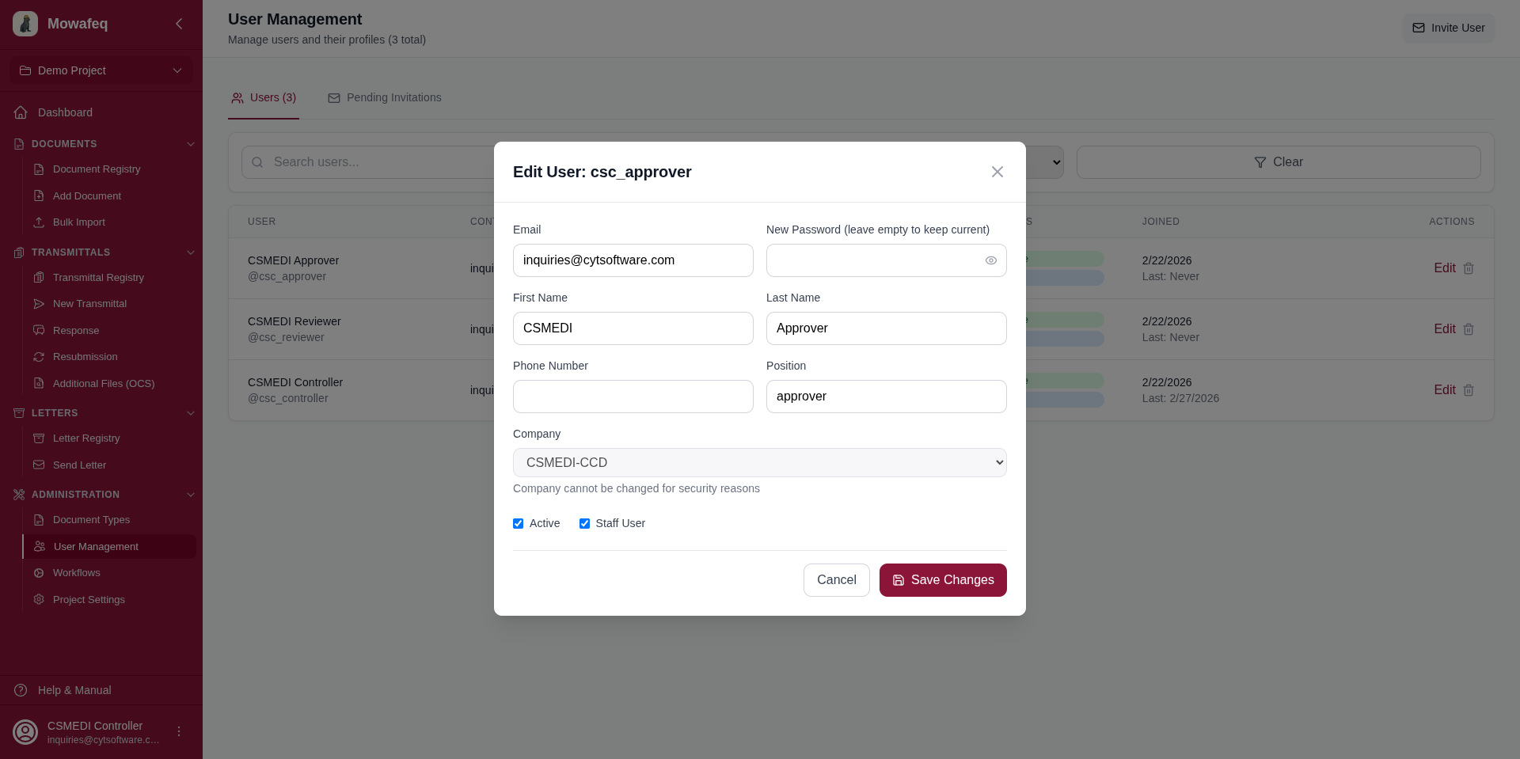Collapse the TRANSMITTALS section

pyautogui.click(x=191, y=252)
